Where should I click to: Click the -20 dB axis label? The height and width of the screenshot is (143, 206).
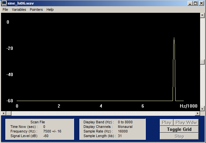[10, 48]
